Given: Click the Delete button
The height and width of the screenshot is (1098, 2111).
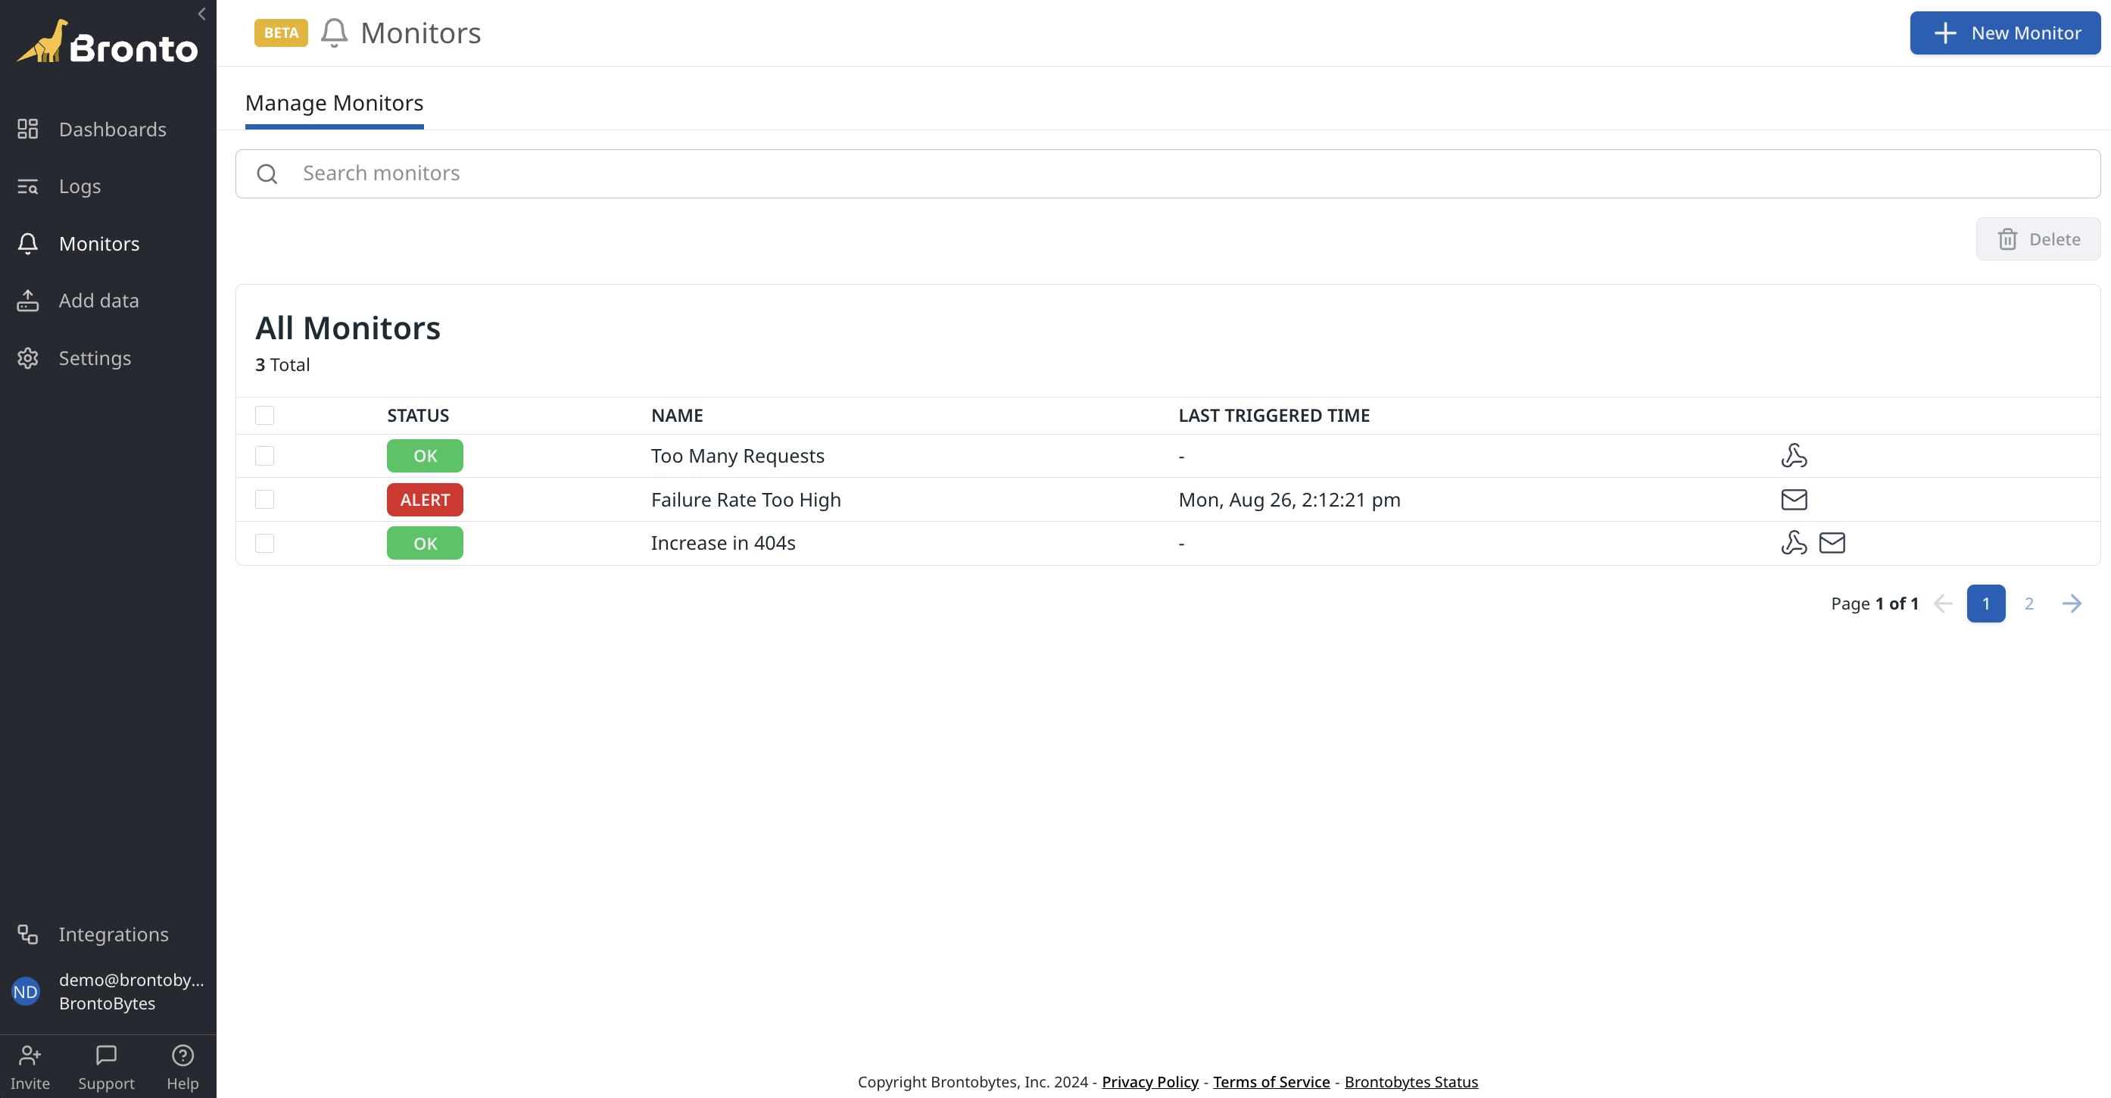Looking at the screenshot, I should tap(2038, 239).
